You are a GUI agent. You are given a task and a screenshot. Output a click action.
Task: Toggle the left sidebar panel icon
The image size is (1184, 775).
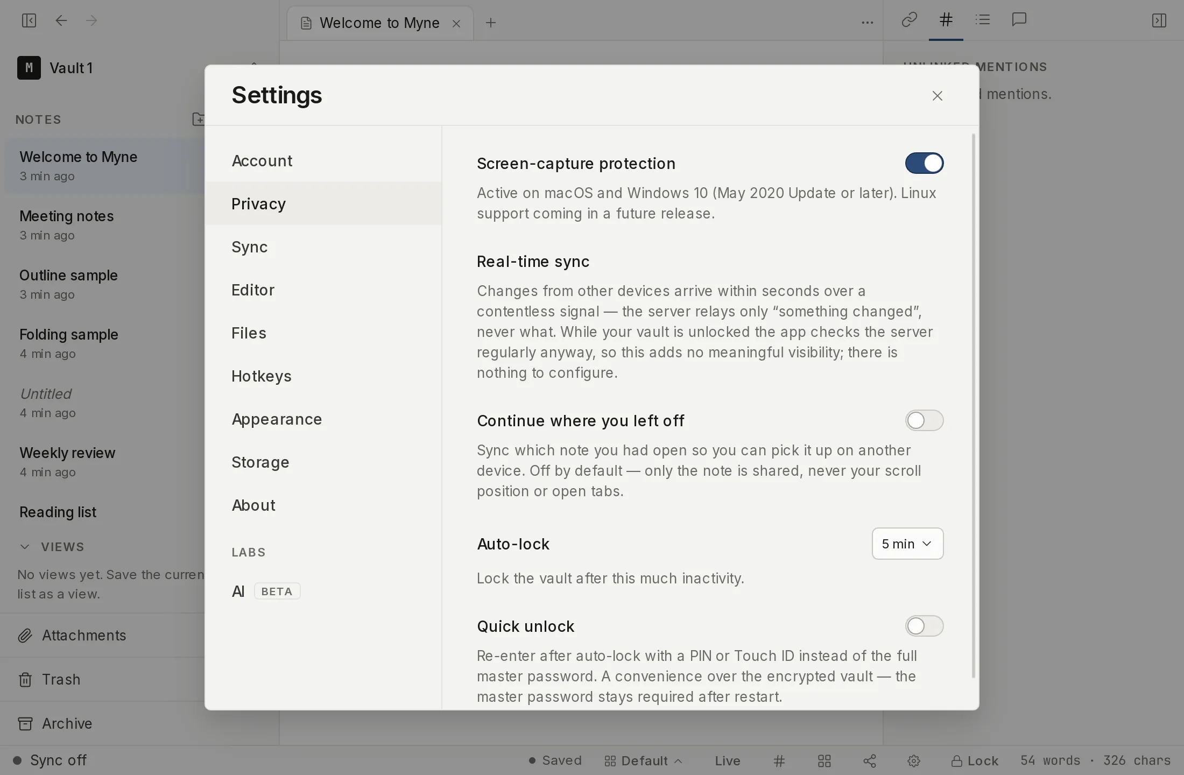(29, 20)
